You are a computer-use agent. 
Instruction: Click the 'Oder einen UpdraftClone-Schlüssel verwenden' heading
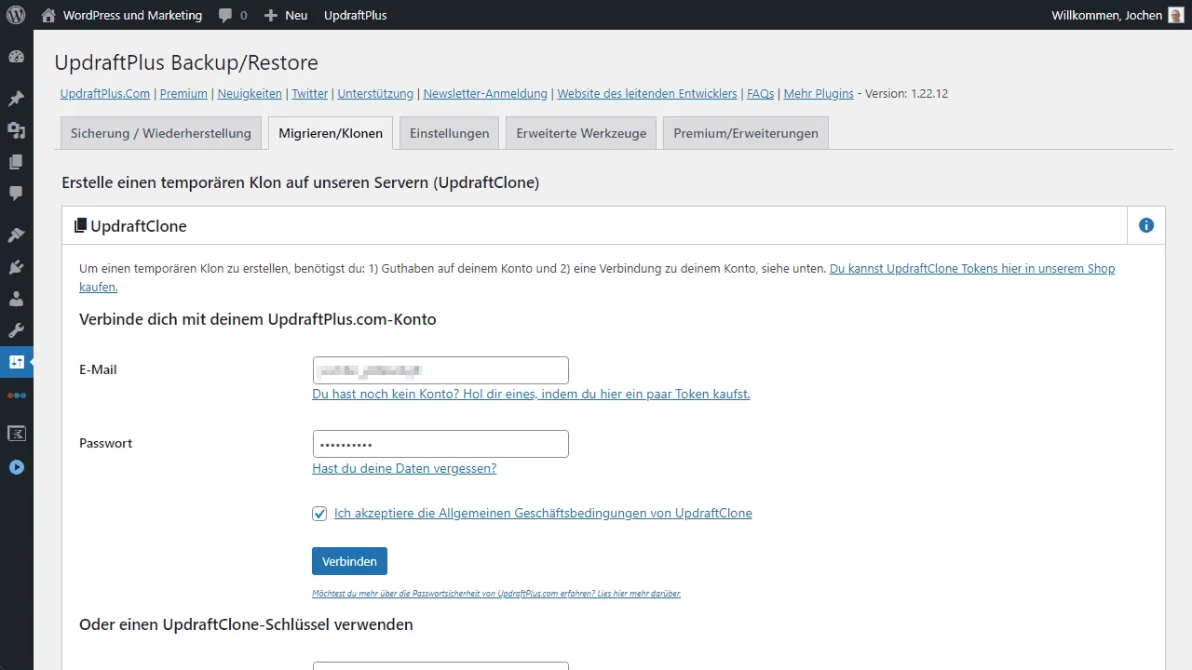[246, 624]
